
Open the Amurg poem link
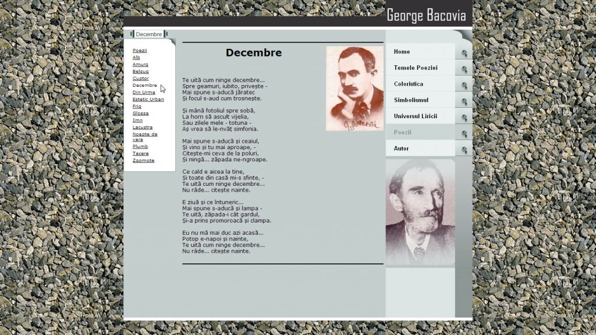point(140,65)
